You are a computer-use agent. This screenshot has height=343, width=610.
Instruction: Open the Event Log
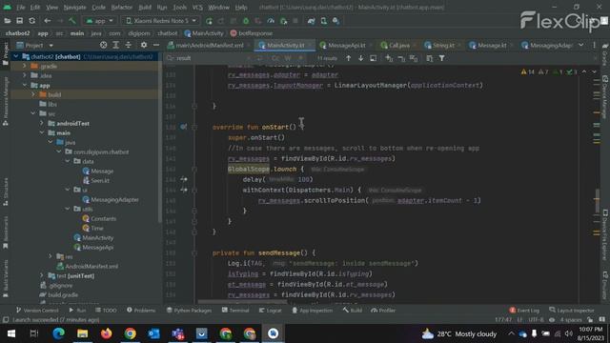coord(524,311)
